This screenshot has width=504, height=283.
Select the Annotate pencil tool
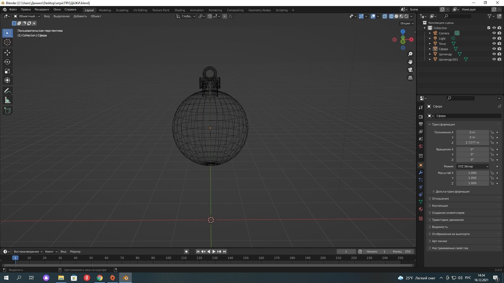coord(7,91)
